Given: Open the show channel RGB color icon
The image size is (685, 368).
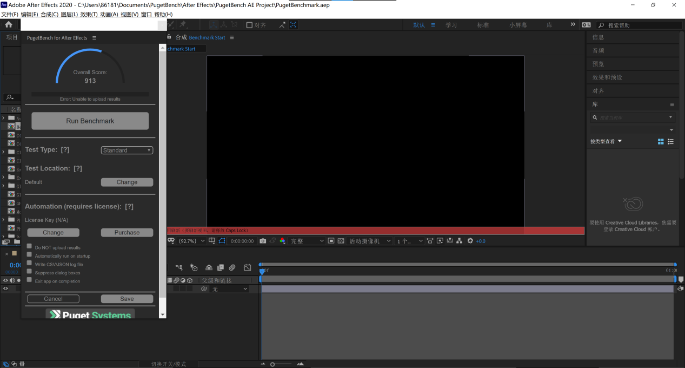Looking at the screenshot, I should coord(282,241).
